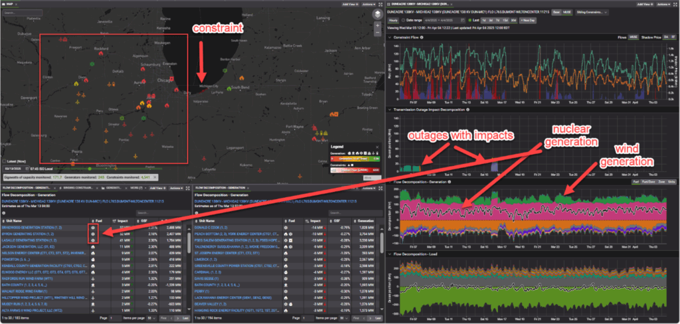Viewport: 680px width, 324px height.
Task: Click the + New Day button
Action: point(529,20)
